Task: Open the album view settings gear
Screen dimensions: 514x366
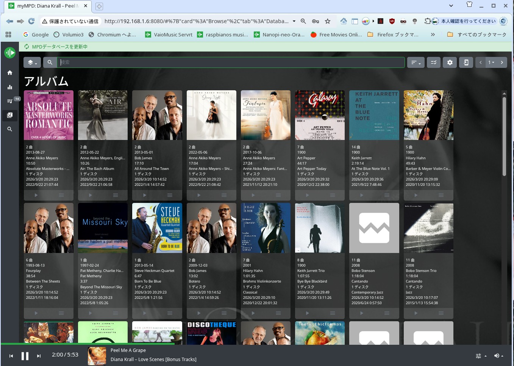Action: coord(450,63)
